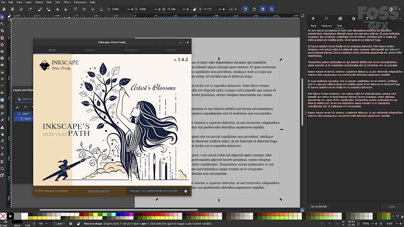Select the Paint Bucket tool
This screenshot has height=227, width=404.
[x=2, y=120]
